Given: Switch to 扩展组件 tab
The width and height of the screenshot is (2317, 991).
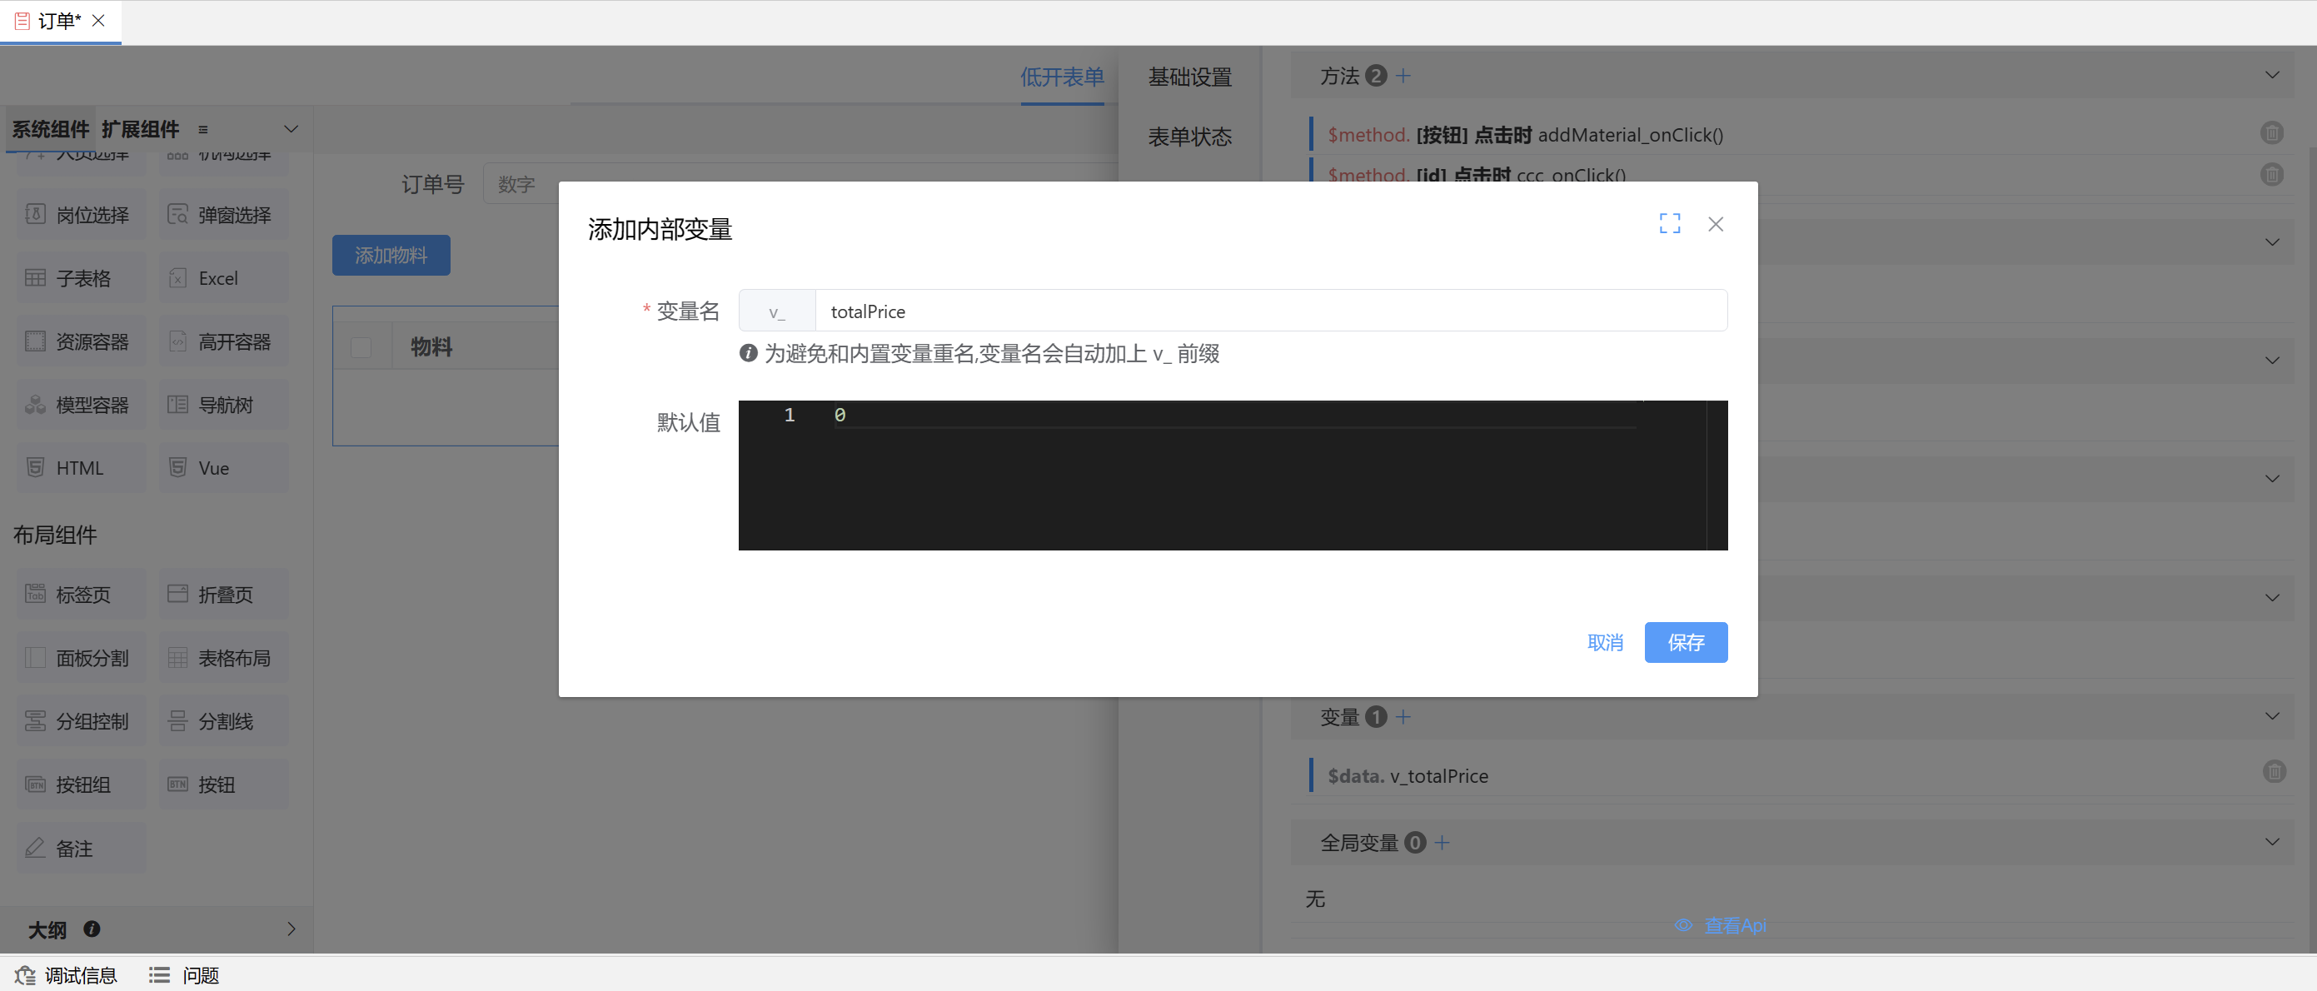Looking at the screenshot, I should tap(140, 129).
